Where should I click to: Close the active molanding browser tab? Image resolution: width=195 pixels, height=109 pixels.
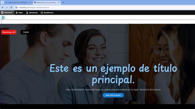59,2
